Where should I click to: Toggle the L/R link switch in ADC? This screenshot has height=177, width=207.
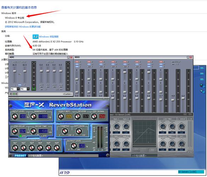19,85
